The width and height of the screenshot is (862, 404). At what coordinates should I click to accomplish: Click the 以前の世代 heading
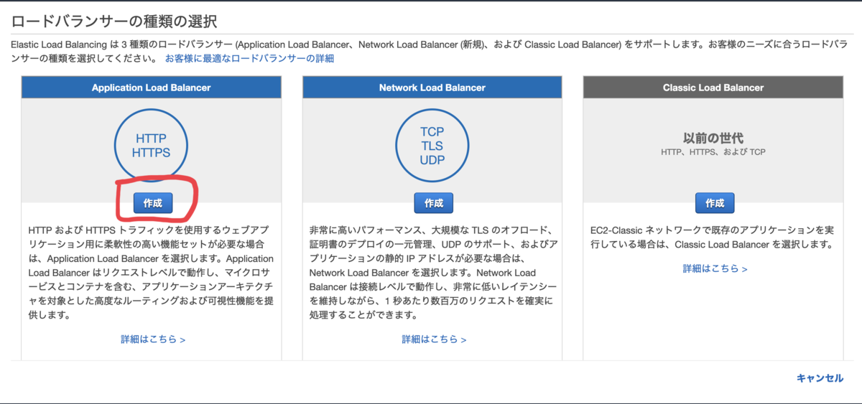(713, 138)
